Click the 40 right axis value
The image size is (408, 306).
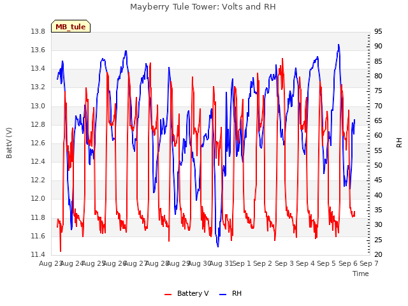(378, 195)
